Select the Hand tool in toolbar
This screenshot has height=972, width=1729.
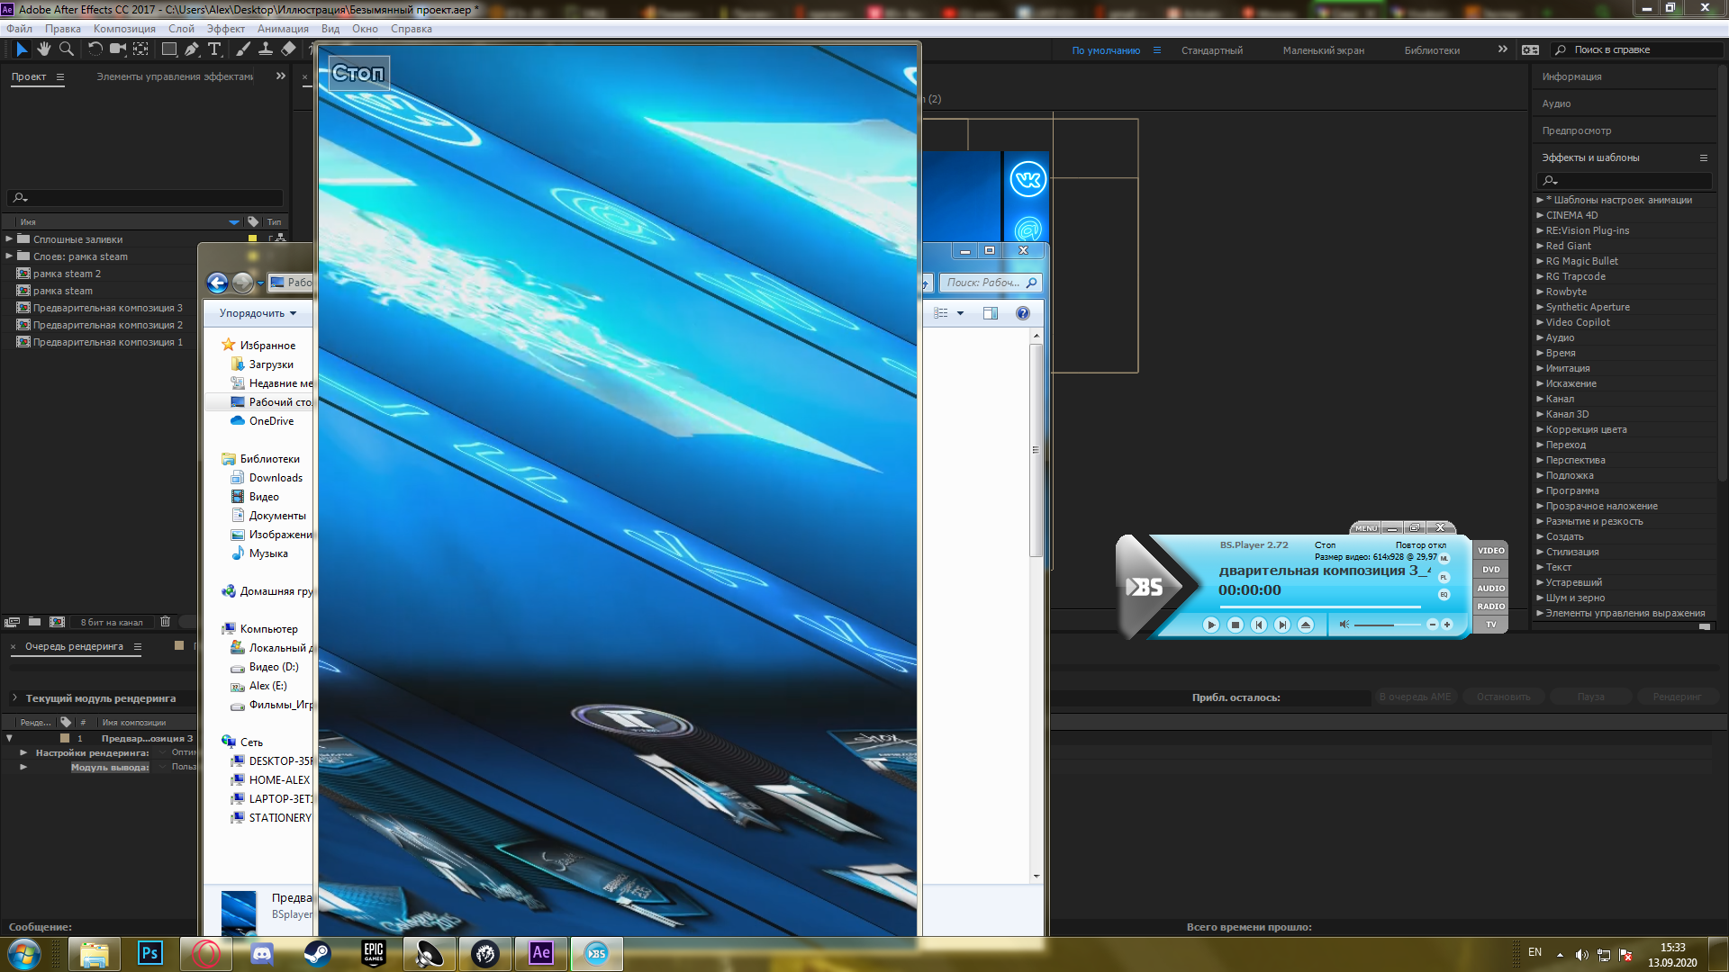43,49
